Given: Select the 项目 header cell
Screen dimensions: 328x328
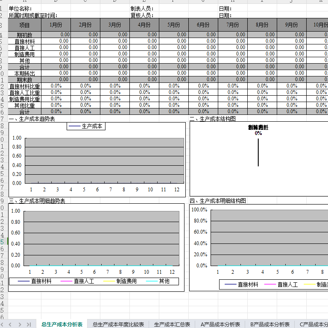Looking at the screenshot, I should click(25, 25).
